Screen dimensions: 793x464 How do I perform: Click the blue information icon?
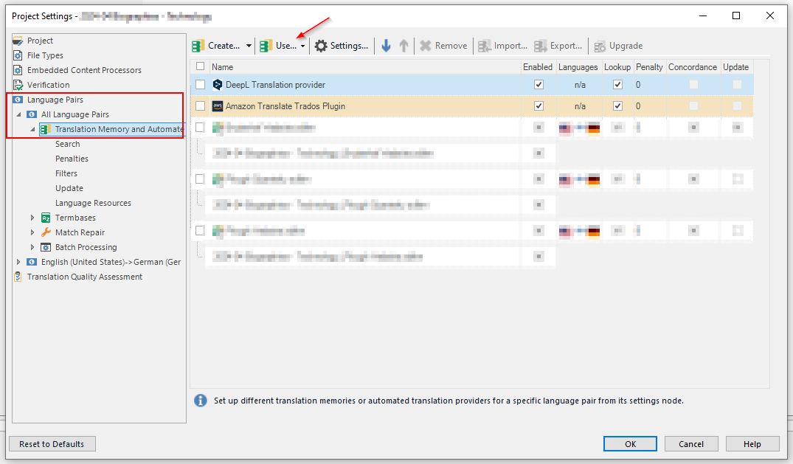200,401
